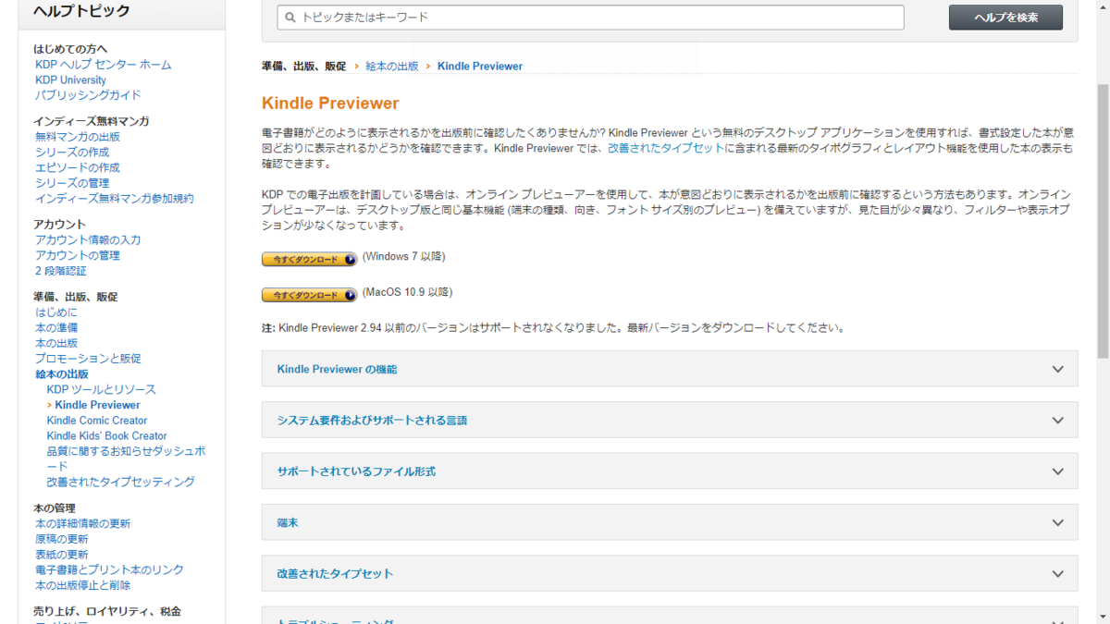Click the ヘルプを検索 search button

(1005, 17)
